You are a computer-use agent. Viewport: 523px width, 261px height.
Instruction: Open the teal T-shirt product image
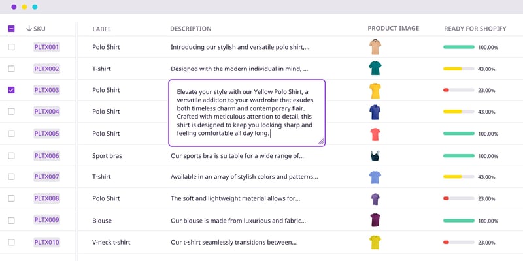point(375,69)
